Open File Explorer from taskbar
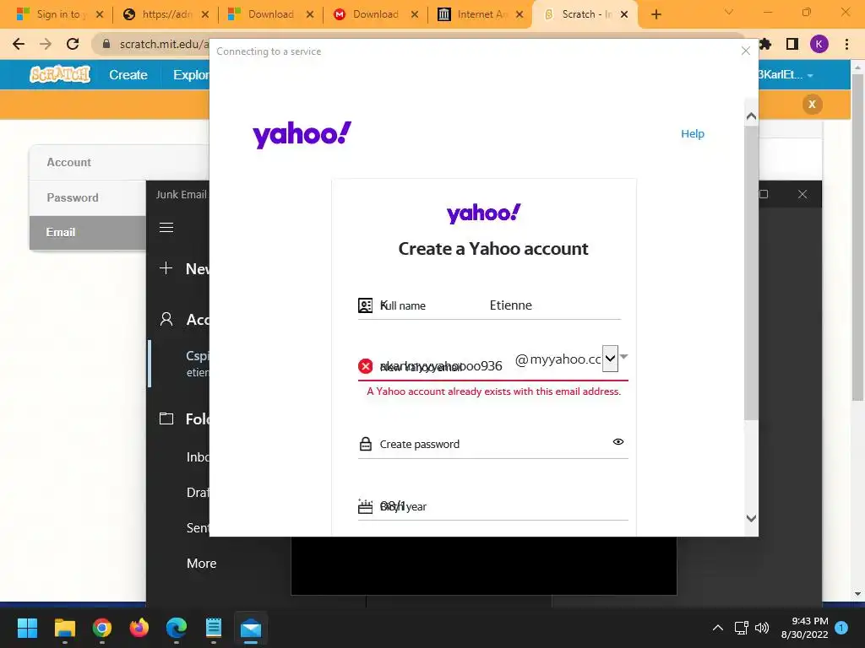 coord(64,628)
